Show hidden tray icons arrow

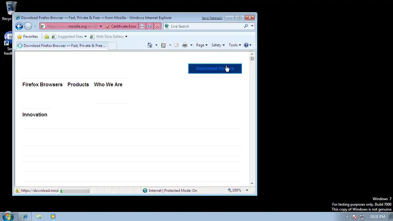point(347,217)
